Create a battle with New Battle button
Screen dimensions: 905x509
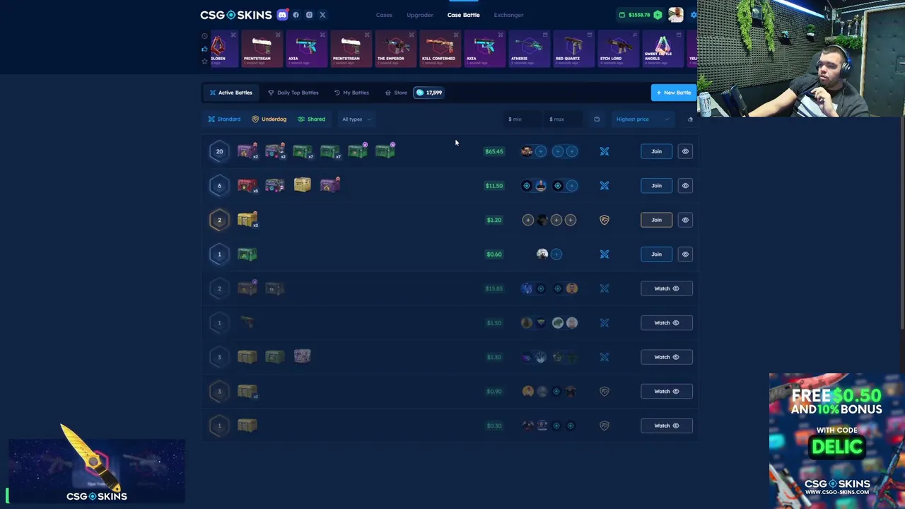click(x=673, y=93)
